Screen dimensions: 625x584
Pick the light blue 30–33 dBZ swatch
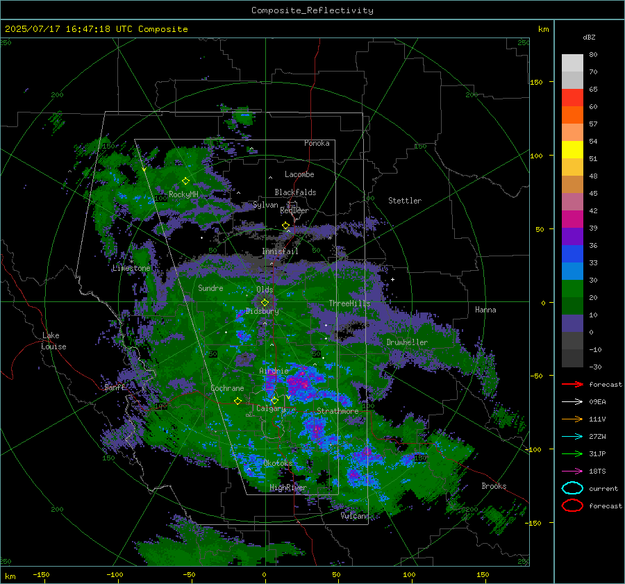pos(572,272)
